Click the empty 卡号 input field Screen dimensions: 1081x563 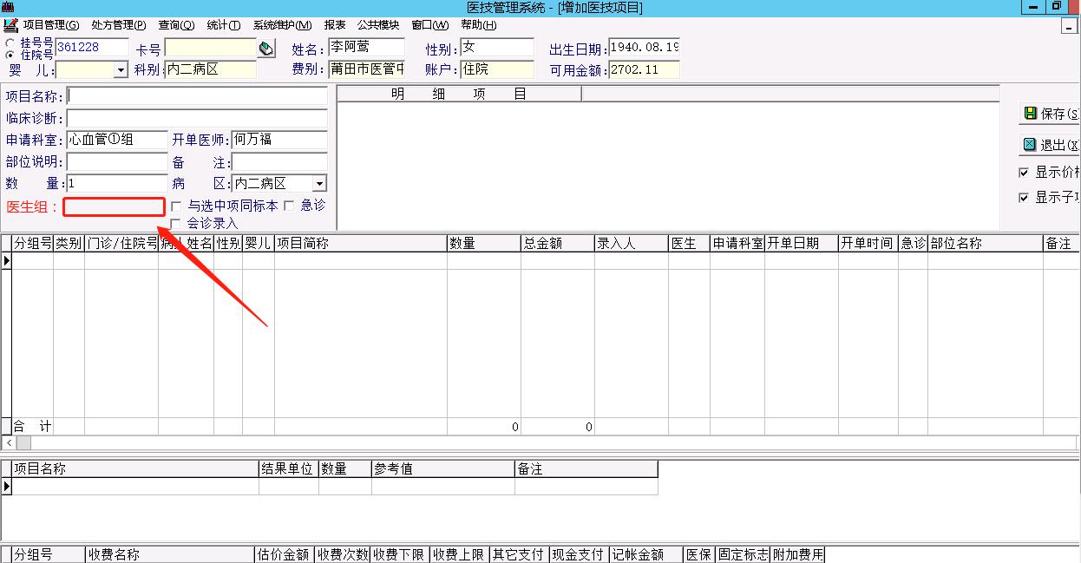click(x=211, y=48)
